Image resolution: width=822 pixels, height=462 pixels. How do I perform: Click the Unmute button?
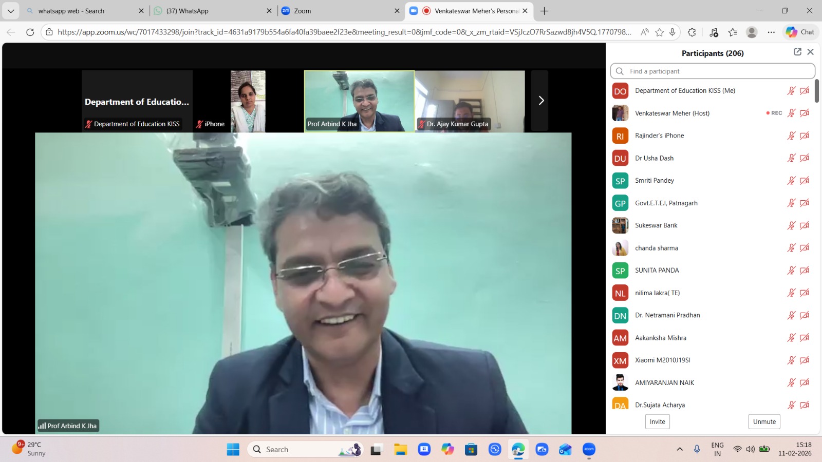coord(764,421)
